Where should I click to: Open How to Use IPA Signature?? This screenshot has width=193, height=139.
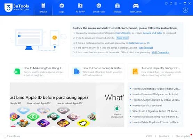(147, 105)
